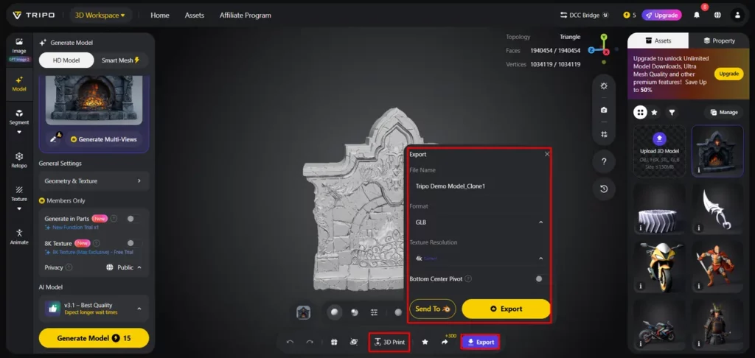Open the language globe icon in header
Viewport: 755px width, 358px height.
[717, 15]
